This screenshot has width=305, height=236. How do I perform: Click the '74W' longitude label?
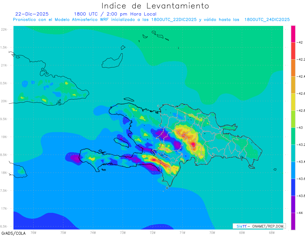93,232
